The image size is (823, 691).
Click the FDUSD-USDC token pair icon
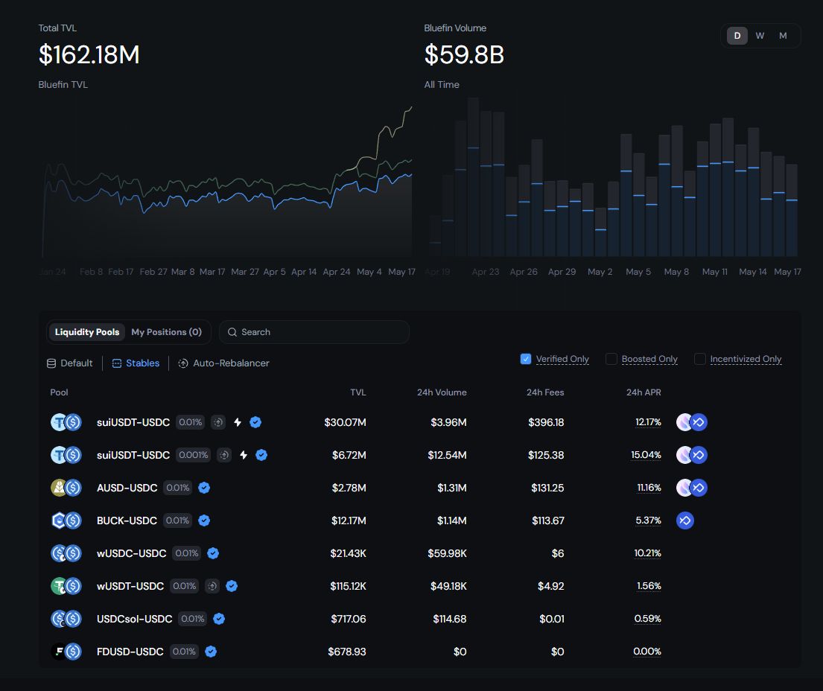click(66, 652)
